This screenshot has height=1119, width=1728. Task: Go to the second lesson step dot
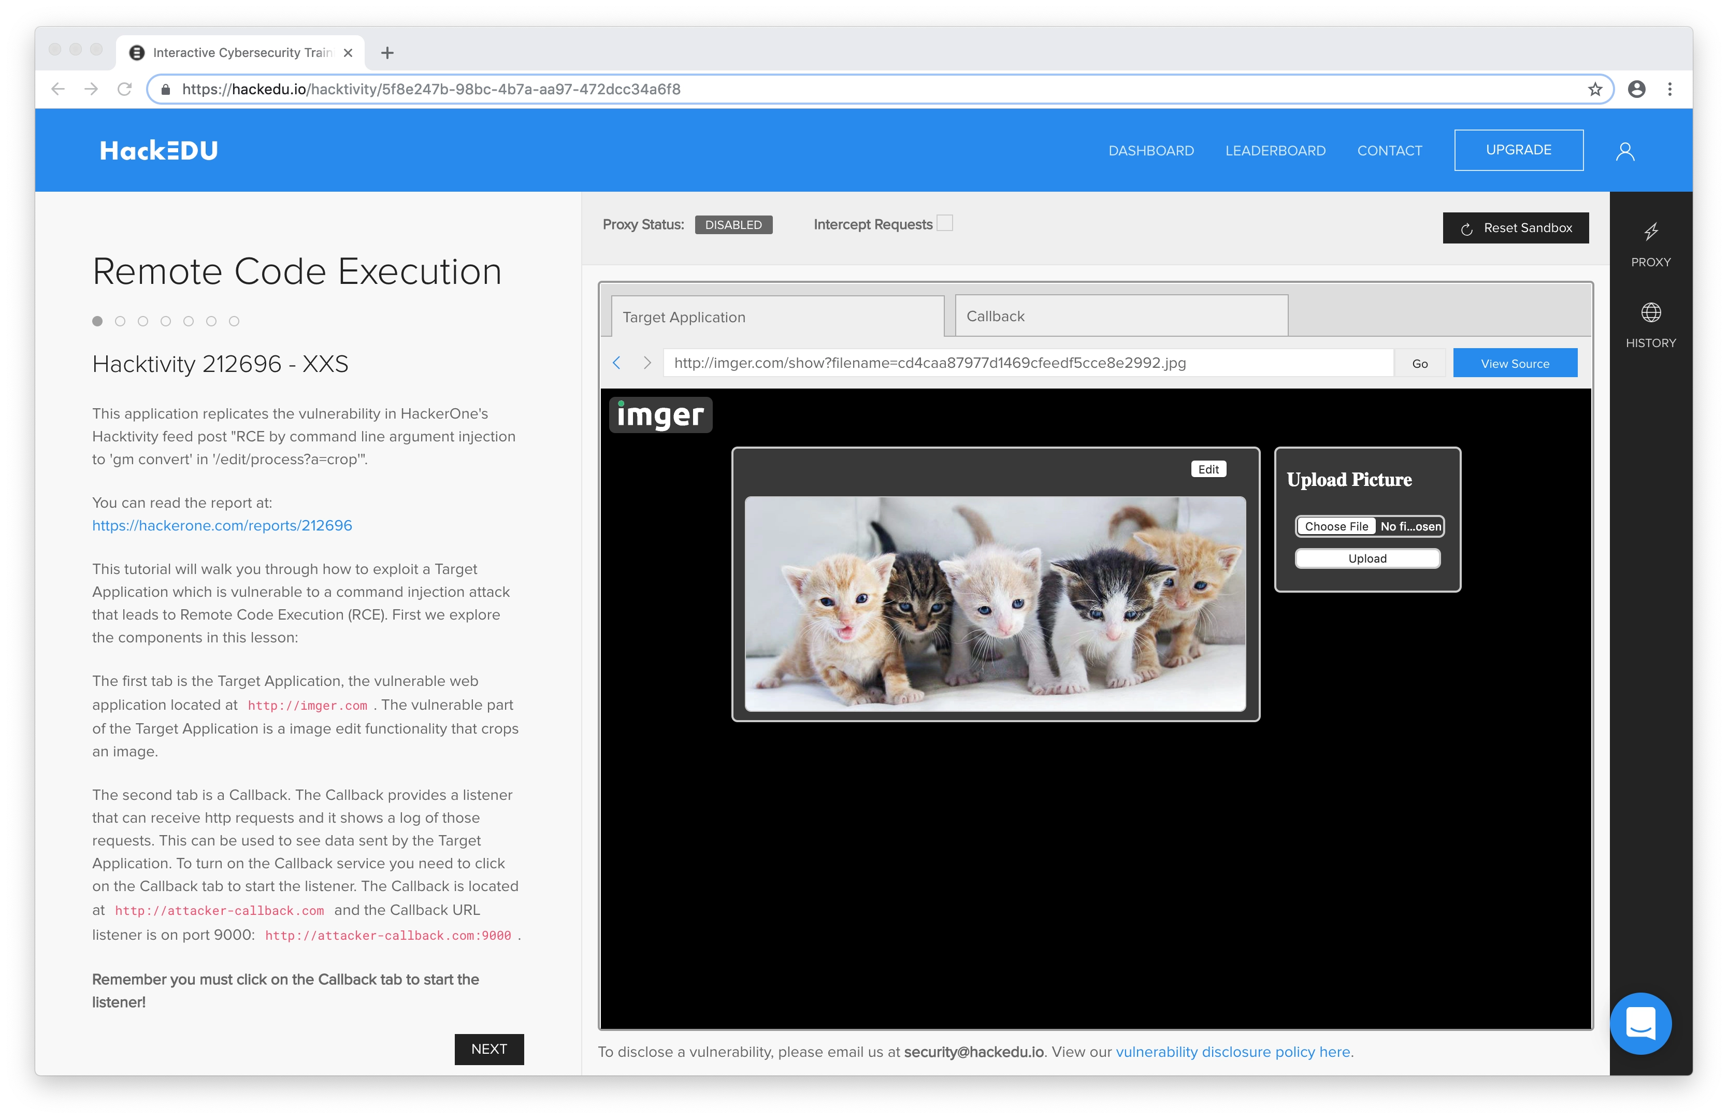[121, 321]
